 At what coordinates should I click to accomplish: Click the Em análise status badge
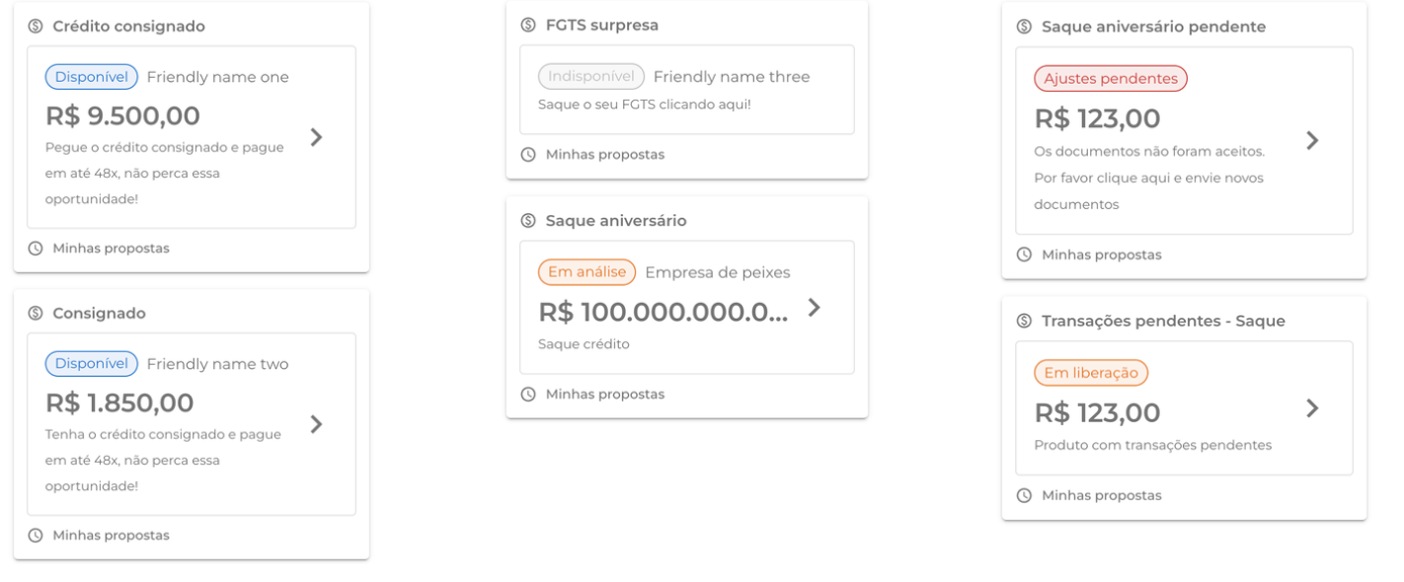coord(586,272)
